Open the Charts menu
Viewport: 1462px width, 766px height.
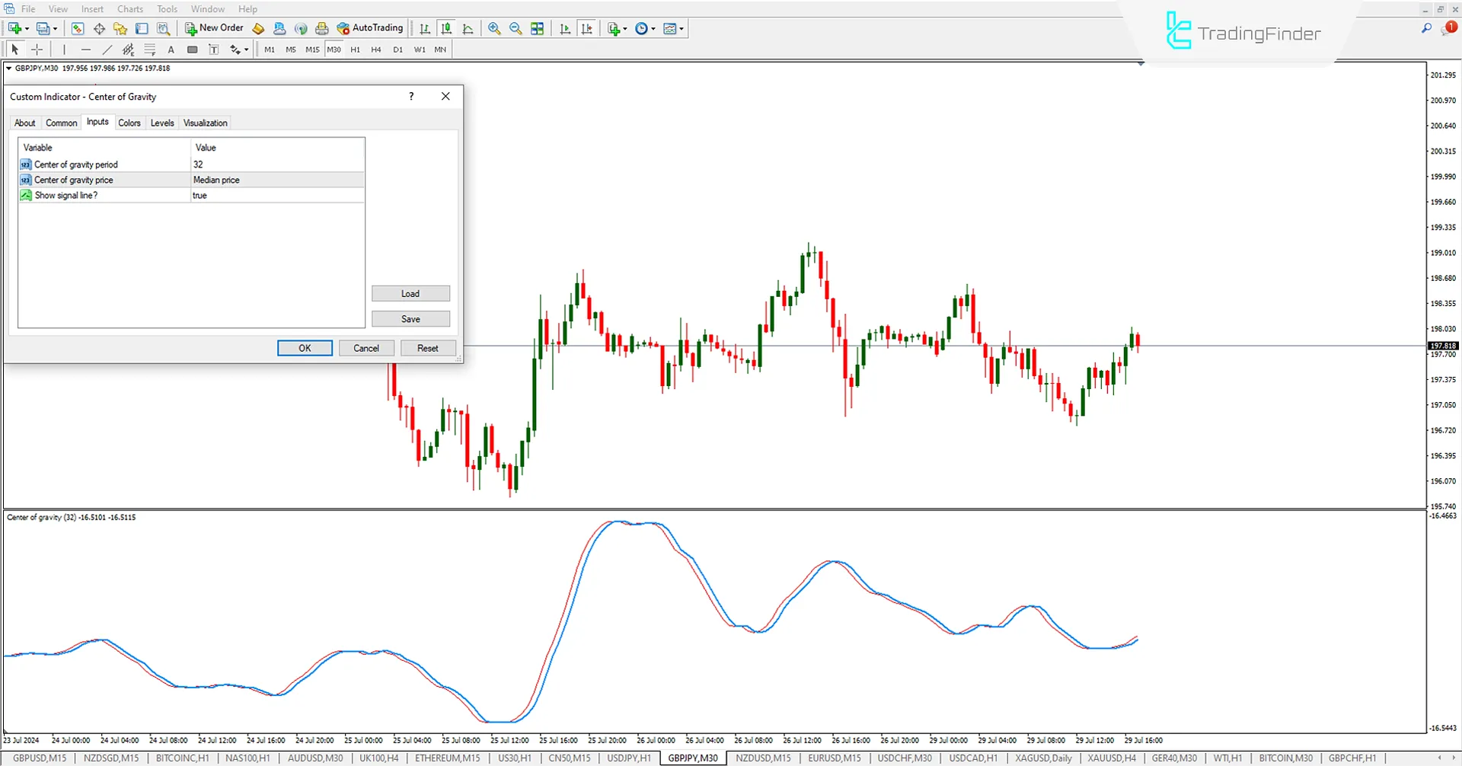point(129,8)
